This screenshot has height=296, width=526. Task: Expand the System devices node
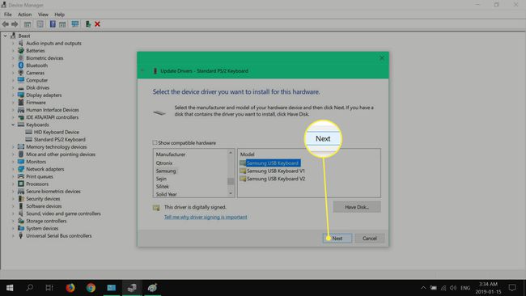pos(13,228)
